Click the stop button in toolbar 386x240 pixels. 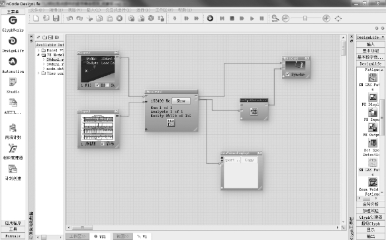[x=232, y=19]
